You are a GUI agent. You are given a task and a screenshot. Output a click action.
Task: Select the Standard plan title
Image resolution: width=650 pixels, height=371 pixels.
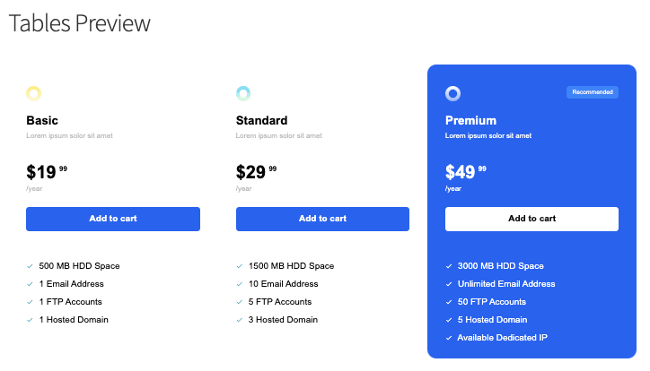261,120
